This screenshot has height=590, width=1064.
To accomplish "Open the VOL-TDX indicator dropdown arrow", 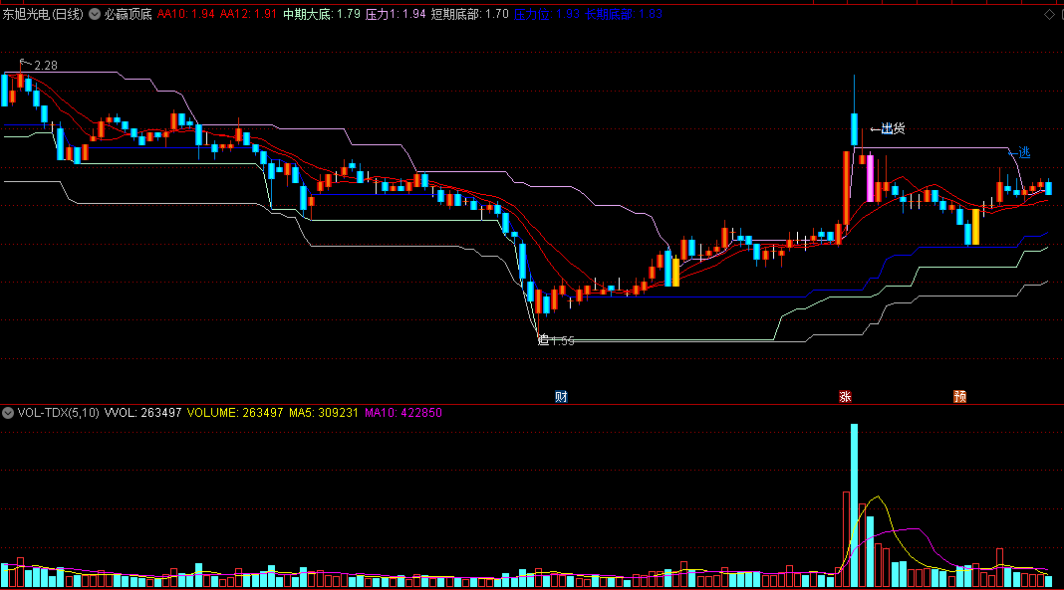I will point(8,413).
